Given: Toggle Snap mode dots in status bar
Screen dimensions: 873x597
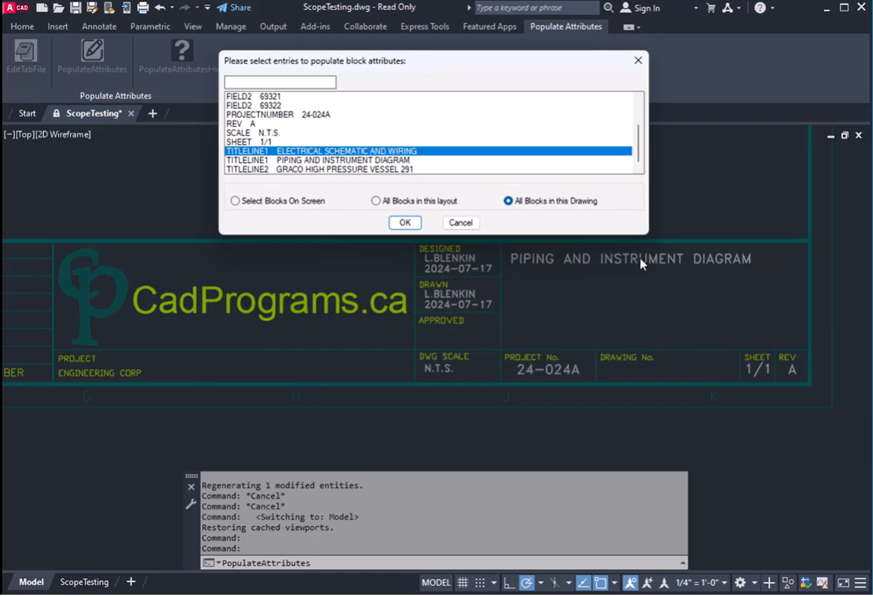Looking at the screenshot, I should coord(480,583).
